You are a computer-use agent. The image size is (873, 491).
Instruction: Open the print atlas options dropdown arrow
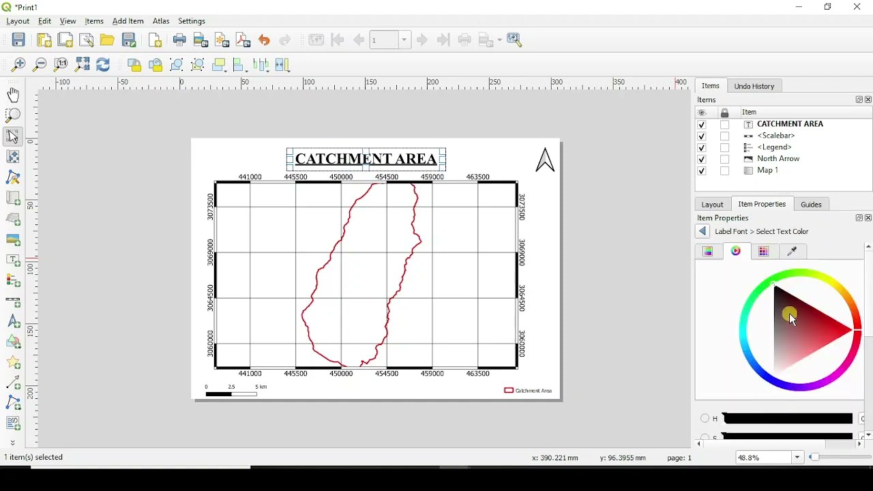499,40
